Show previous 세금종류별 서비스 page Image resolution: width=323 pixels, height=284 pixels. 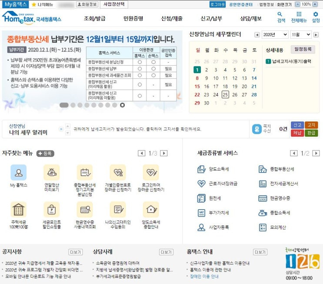[294, 153]
